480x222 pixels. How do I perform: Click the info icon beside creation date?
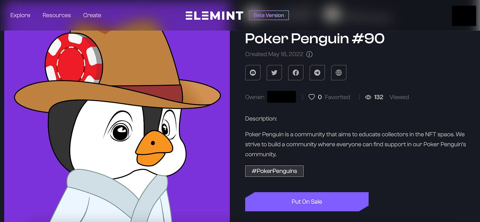[x=309, y=54]
